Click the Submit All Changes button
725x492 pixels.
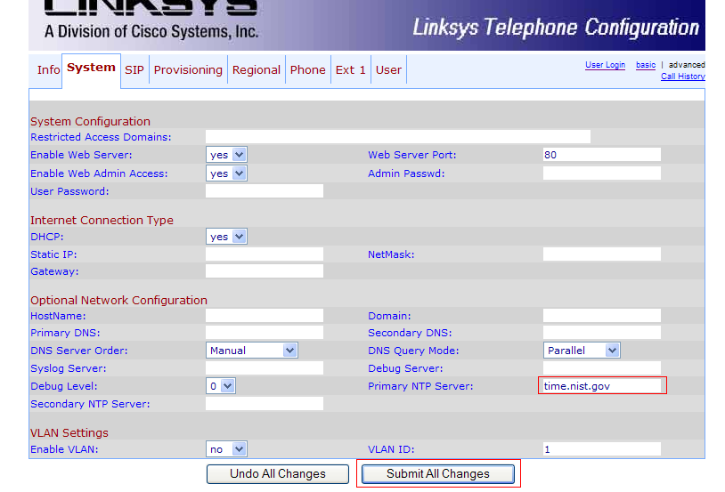437,474
